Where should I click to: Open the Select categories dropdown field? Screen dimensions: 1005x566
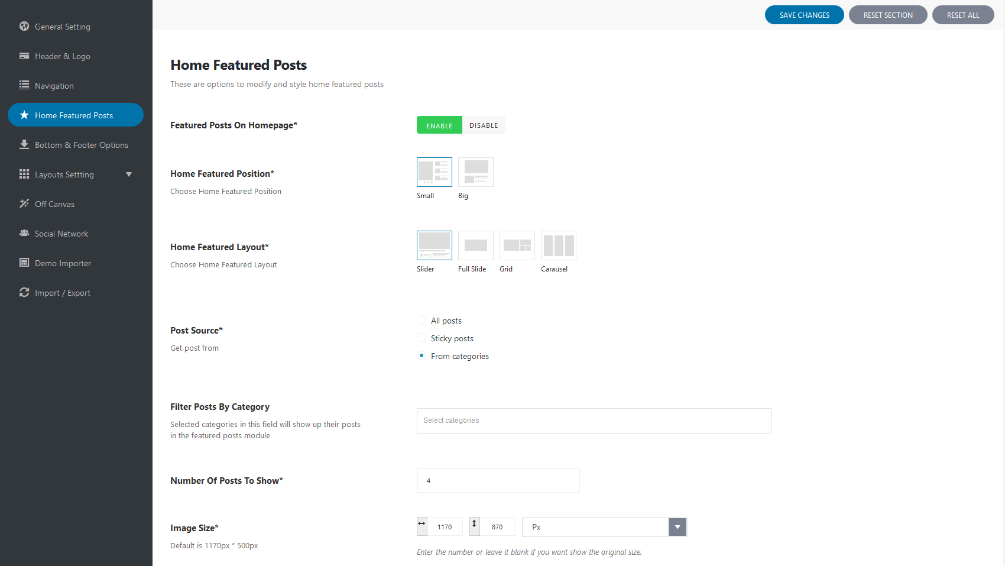pyautogui.click(x=594, y=421)
